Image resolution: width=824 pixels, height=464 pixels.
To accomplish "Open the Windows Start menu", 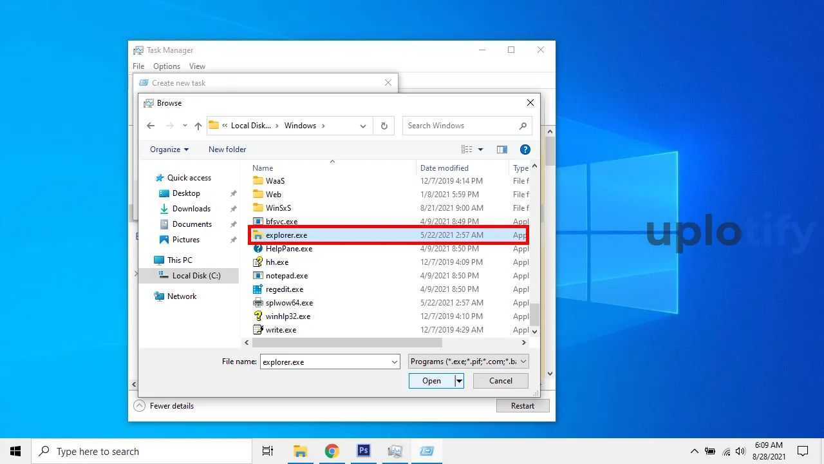I will (15, 451).
